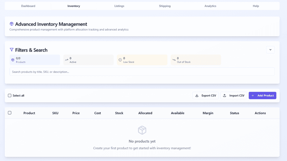Viewport: 287px width, 161px height.
Task: Click the 'Select all' label text
Action: tap(18, 95)
